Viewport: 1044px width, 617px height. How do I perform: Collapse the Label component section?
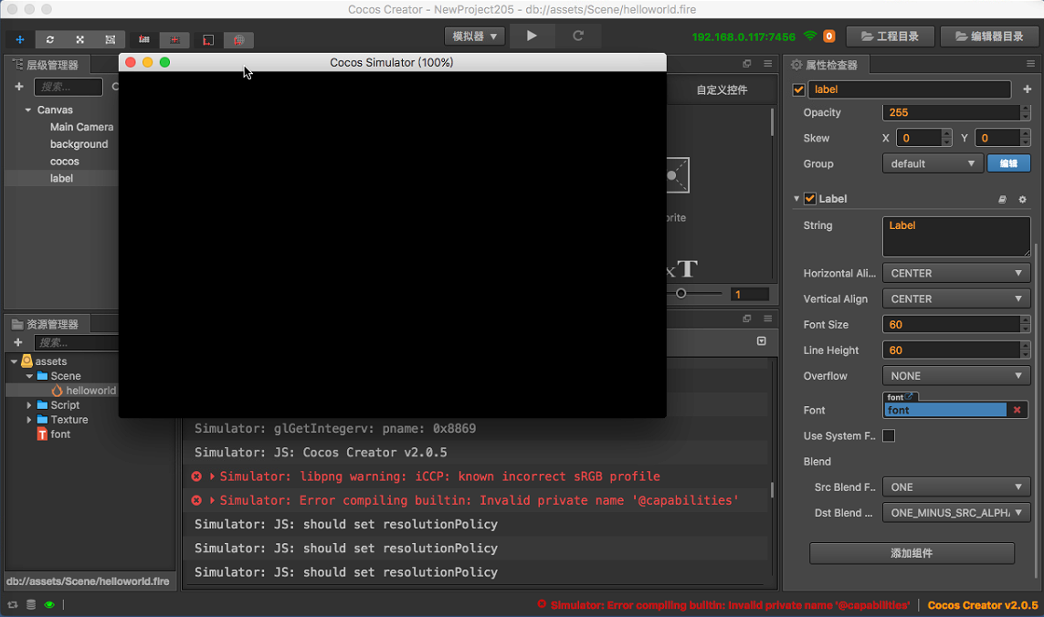tap(796, 199)
